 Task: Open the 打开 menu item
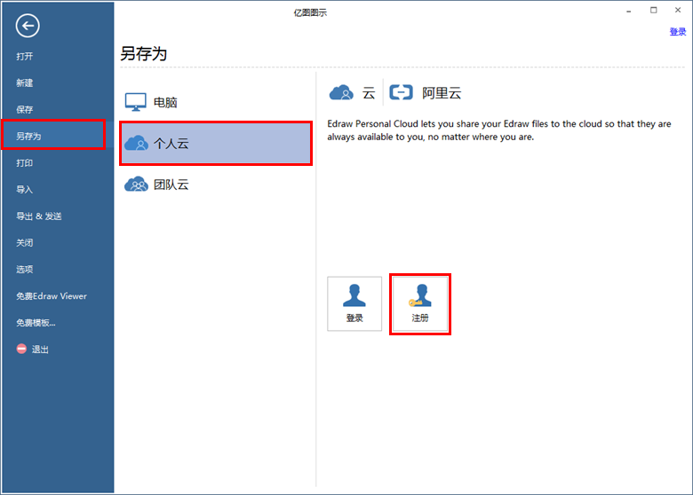pyautogui.click(x=24, y=57)
